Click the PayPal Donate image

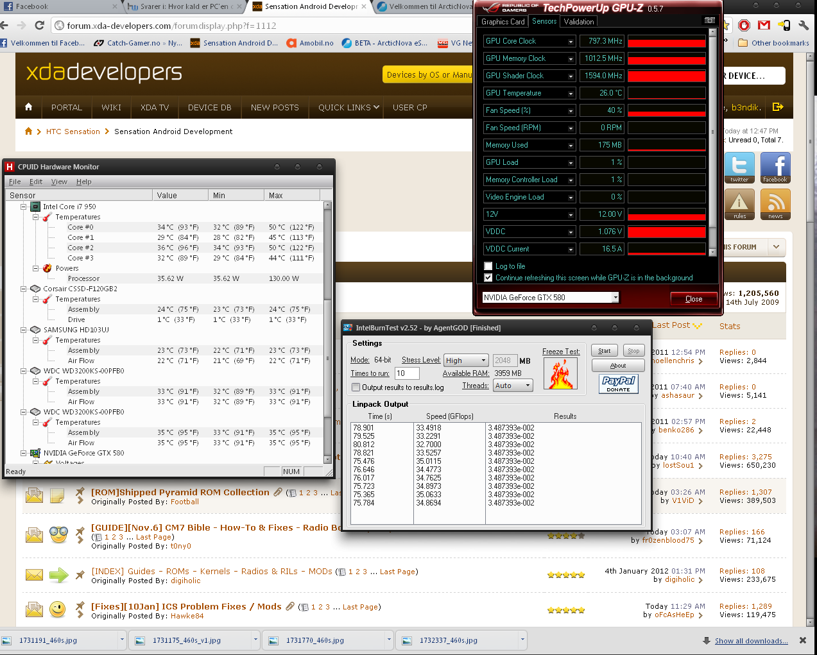click(619, 384)
